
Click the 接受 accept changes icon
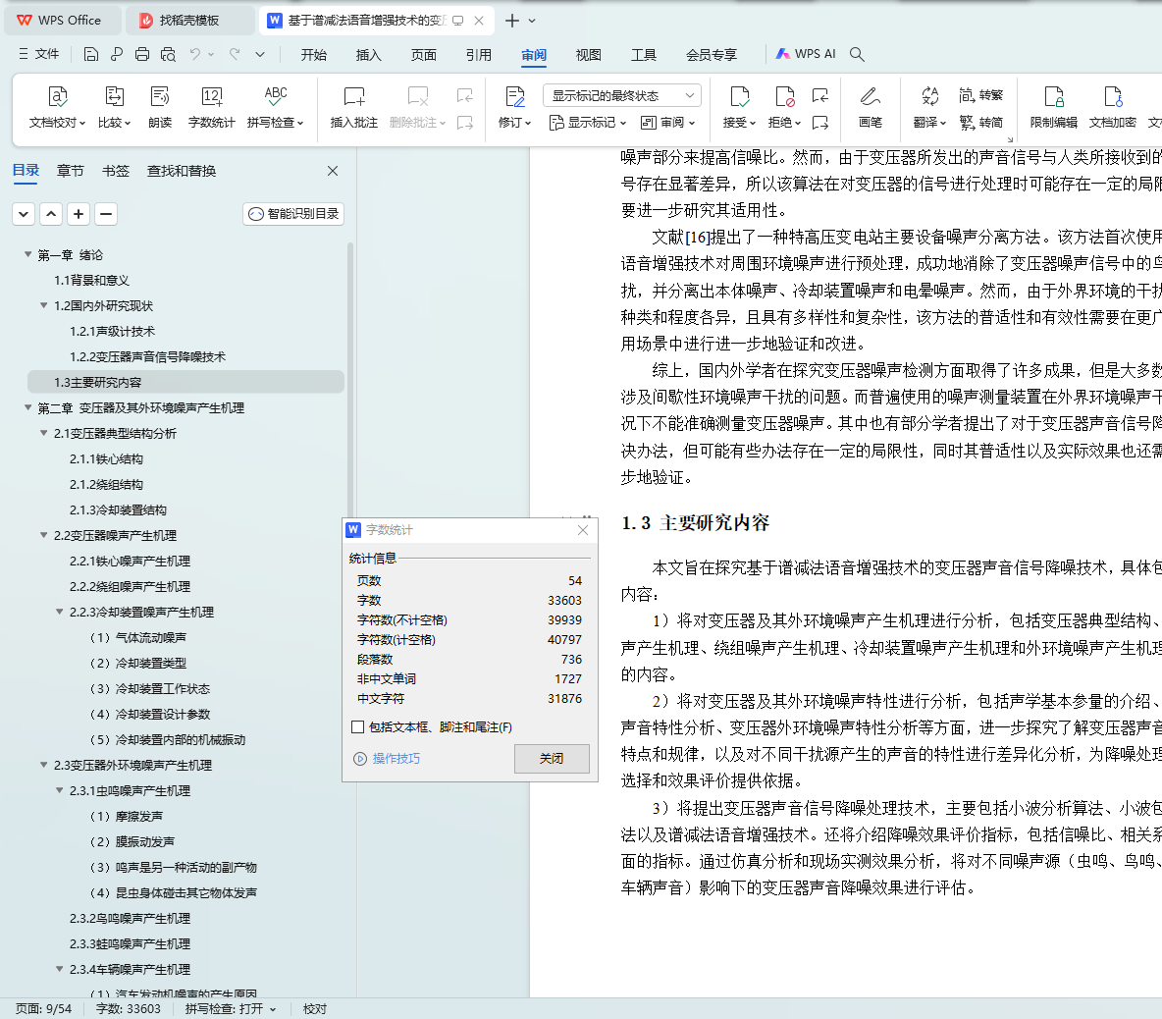[739, 97]
